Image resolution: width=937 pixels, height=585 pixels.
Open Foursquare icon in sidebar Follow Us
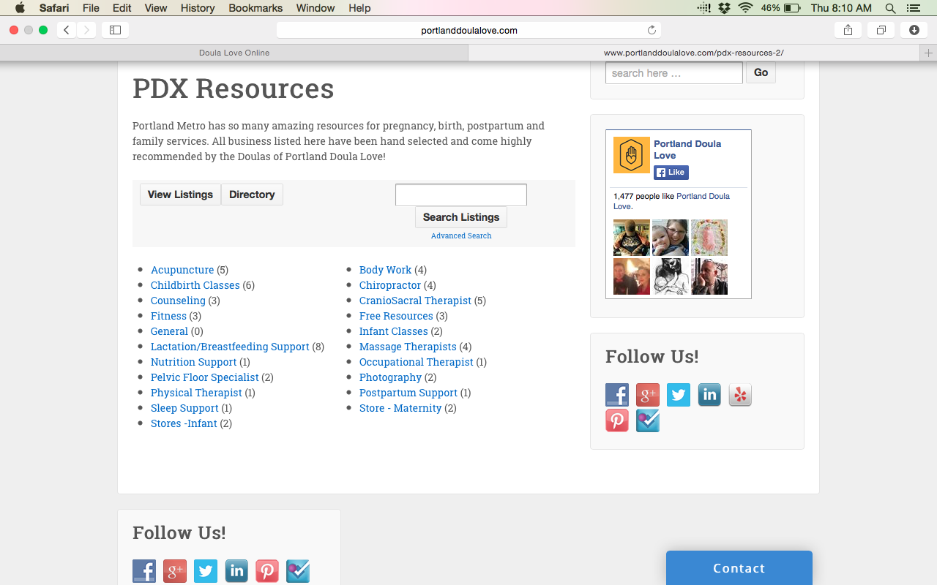coord(648,420)
